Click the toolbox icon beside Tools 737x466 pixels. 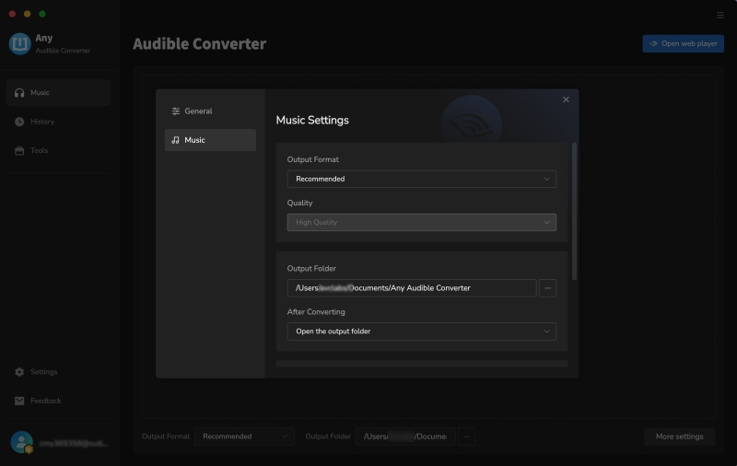tap(19, 150)
